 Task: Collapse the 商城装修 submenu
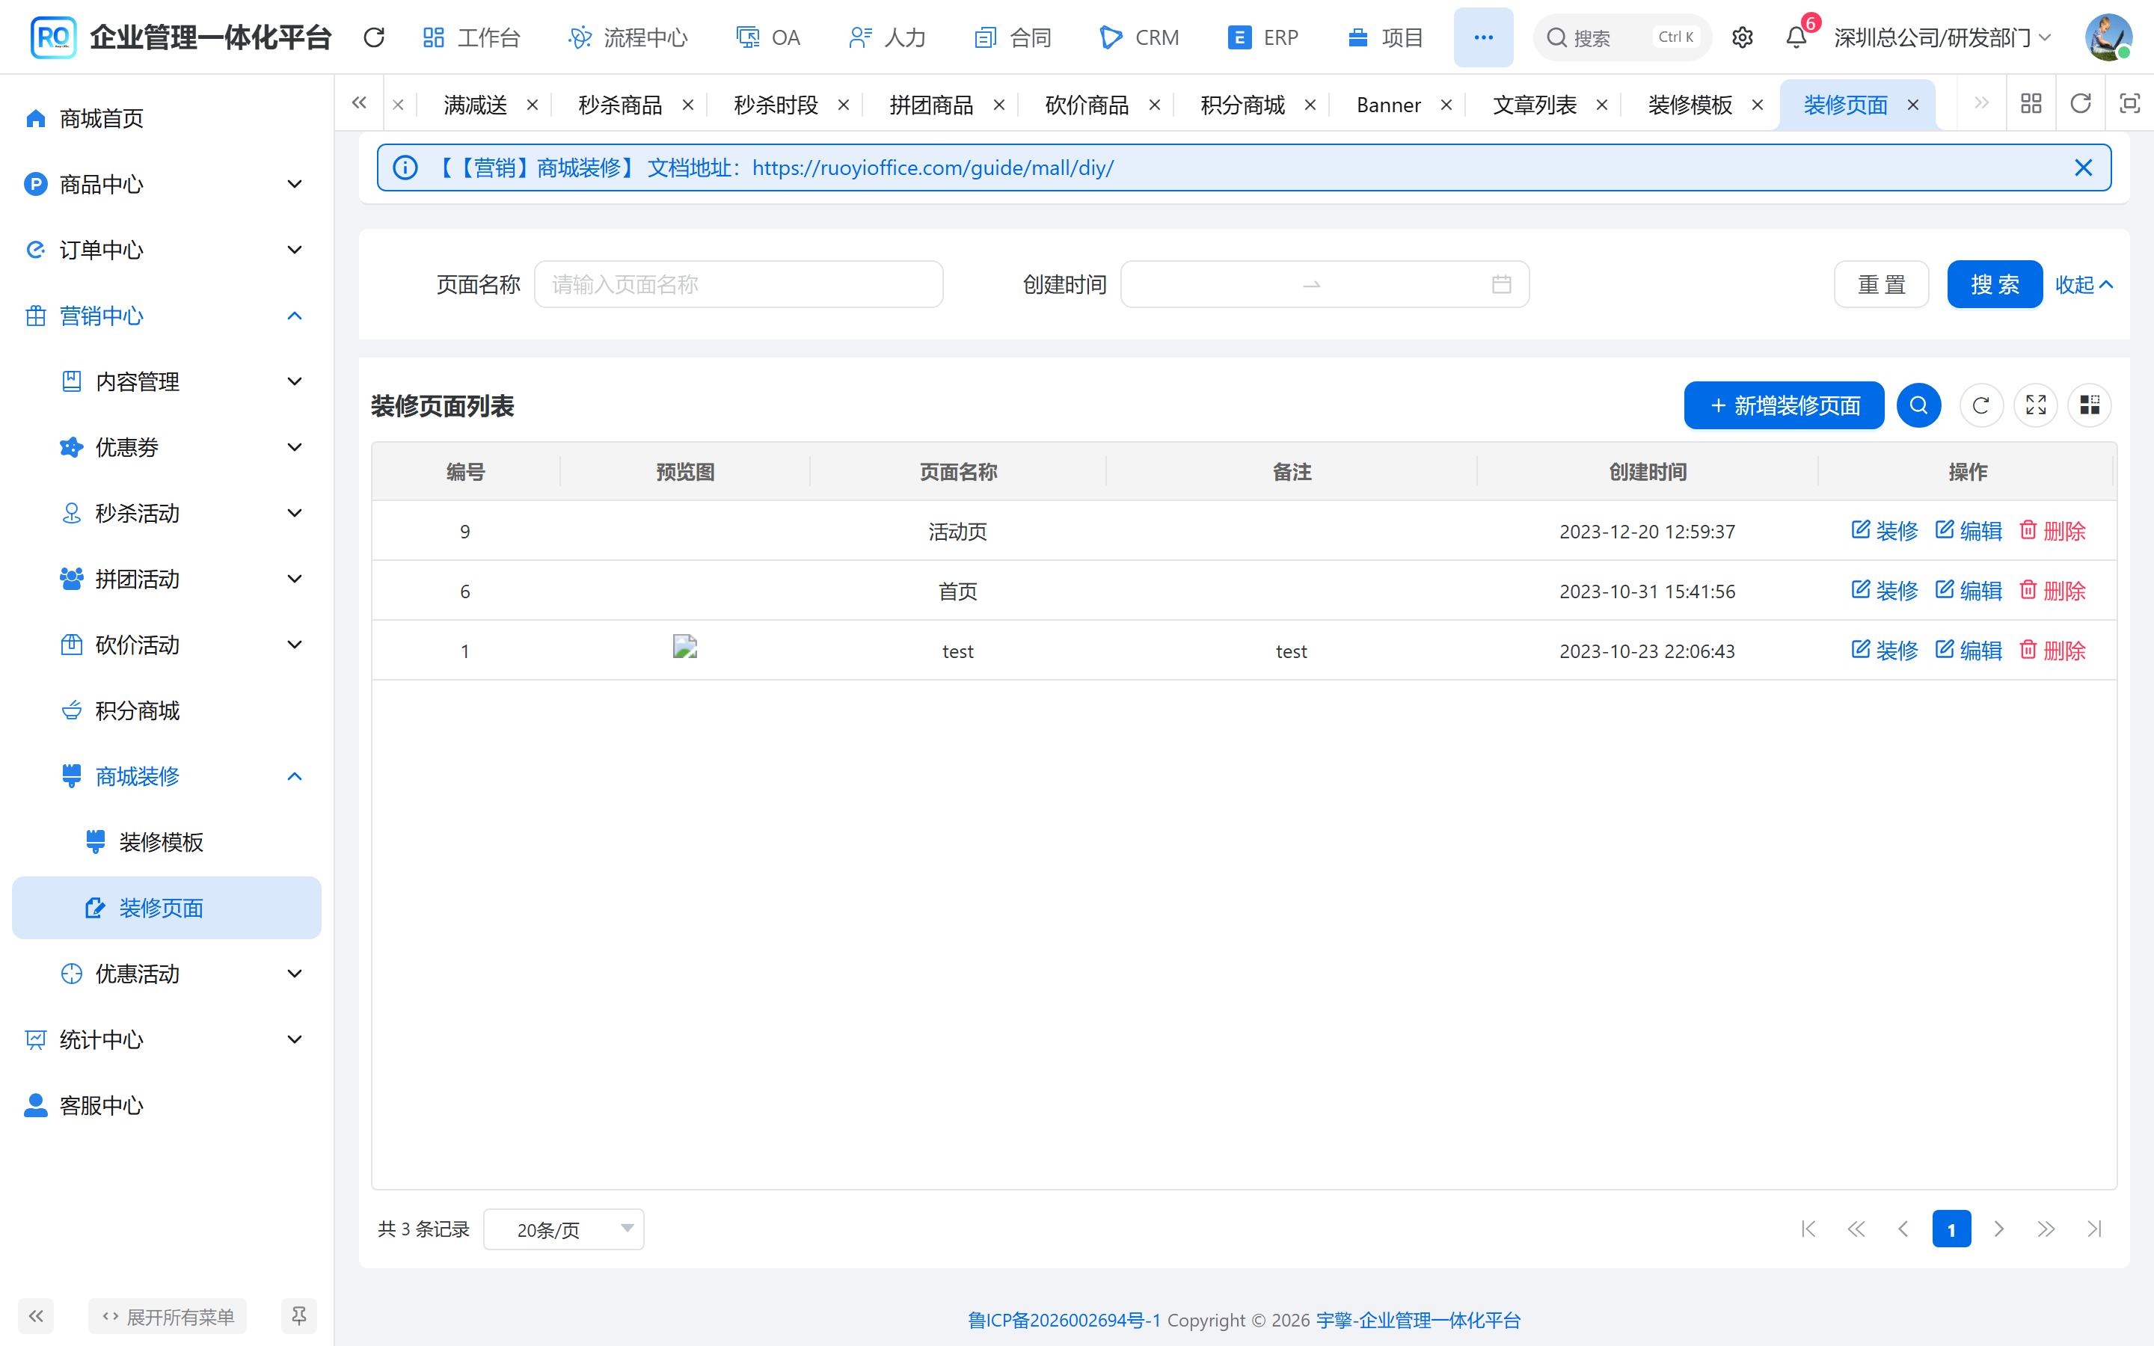coord(167,776)
